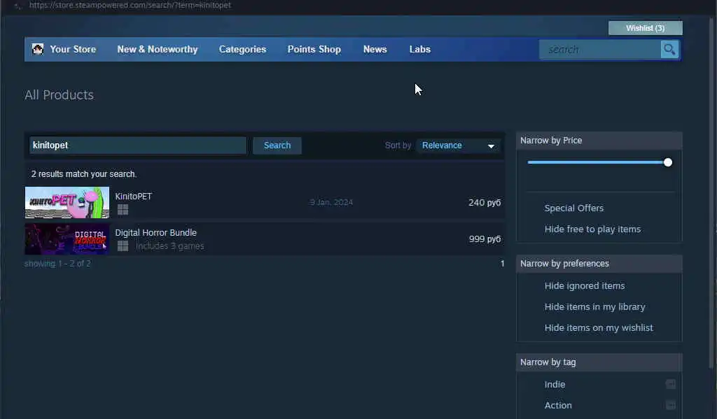Click the Windows platform icon under KinitoPET

pos(123,209)
